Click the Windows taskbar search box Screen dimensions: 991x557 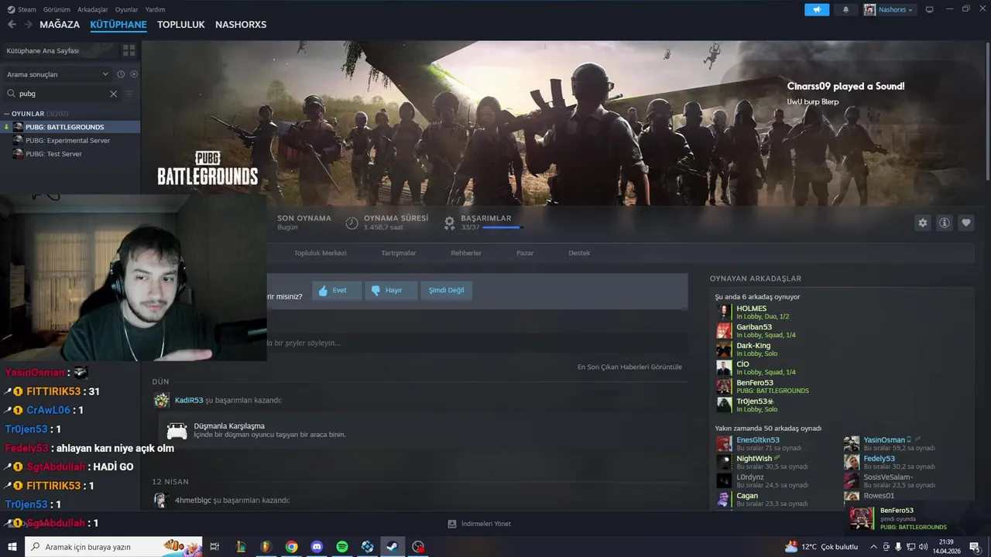pos(113,546)
